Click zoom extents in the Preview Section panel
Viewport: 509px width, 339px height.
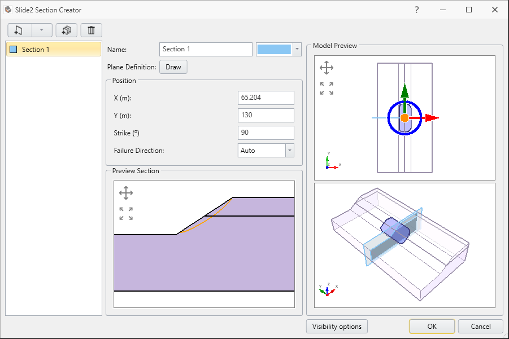point(126,213)
